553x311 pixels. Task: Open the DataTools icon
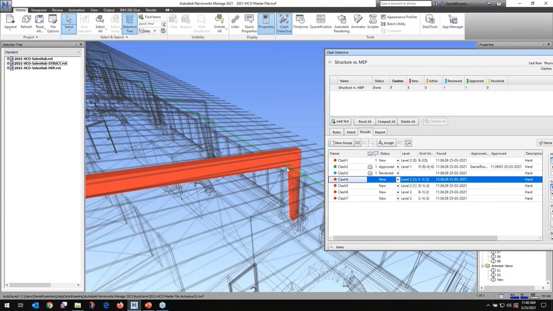point(430,22)
